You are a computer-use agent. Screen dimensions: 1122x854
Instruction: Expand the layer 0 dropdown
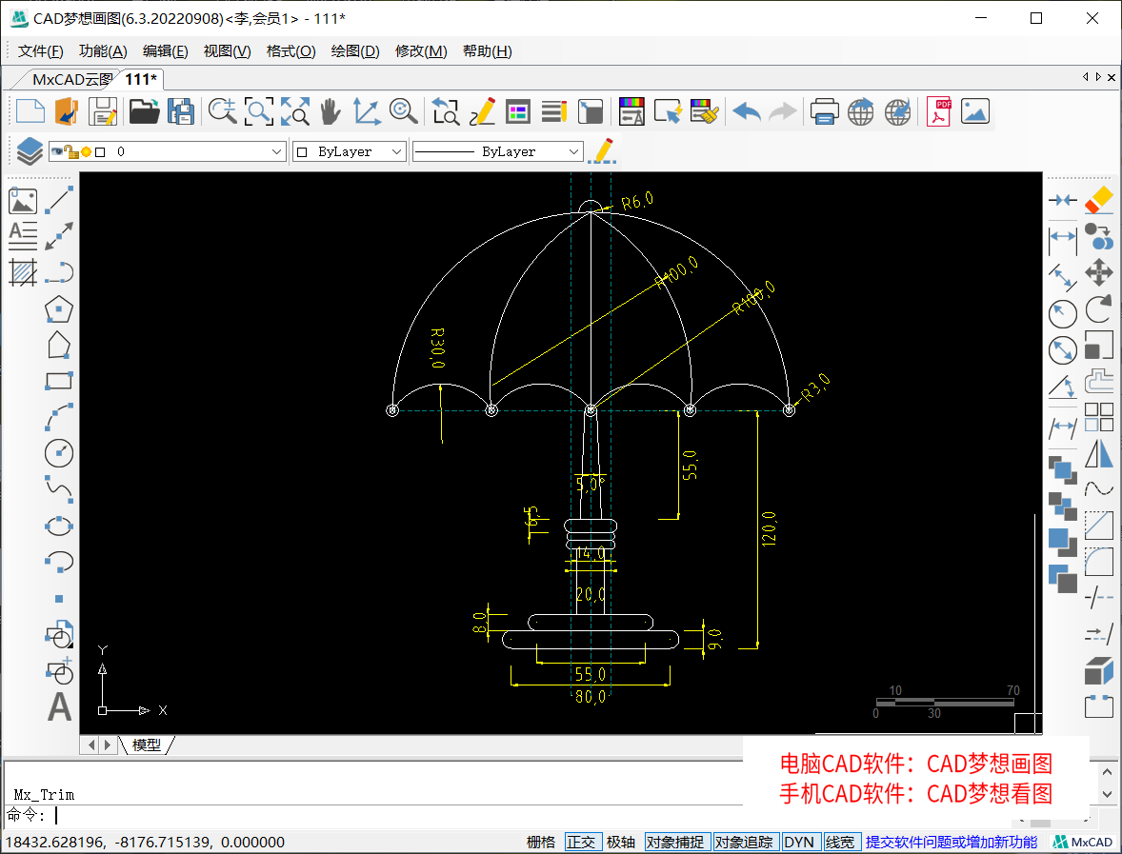click(x=277, y=151)
